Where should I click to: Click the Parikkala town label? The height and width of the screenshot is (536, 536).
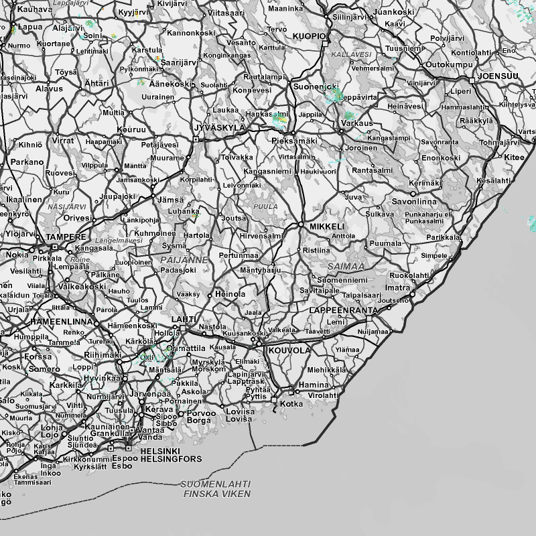443,238
